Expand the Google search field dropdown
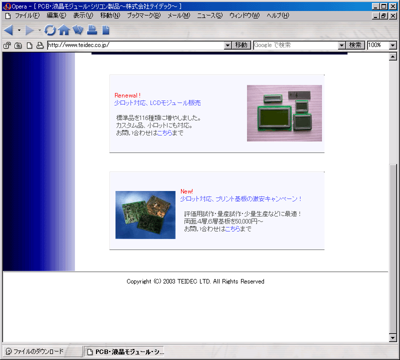 (342, 45)
